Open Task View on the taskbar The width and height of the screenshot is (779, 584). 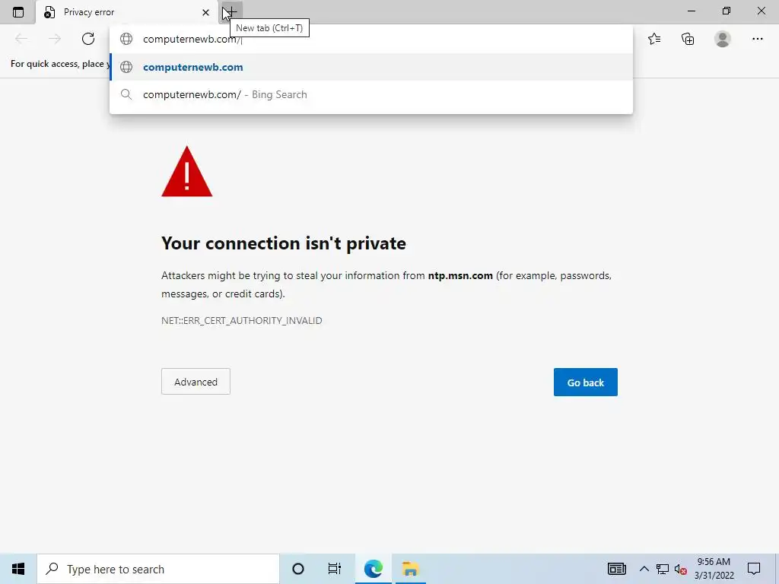pyautogui.click(x=335, y=569)
